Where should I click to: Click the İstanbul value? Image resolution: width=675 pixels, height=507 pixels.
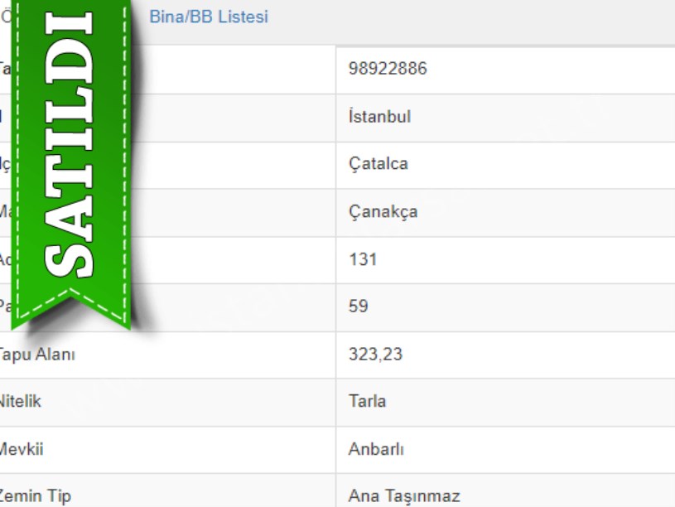[x=379, y=117]
